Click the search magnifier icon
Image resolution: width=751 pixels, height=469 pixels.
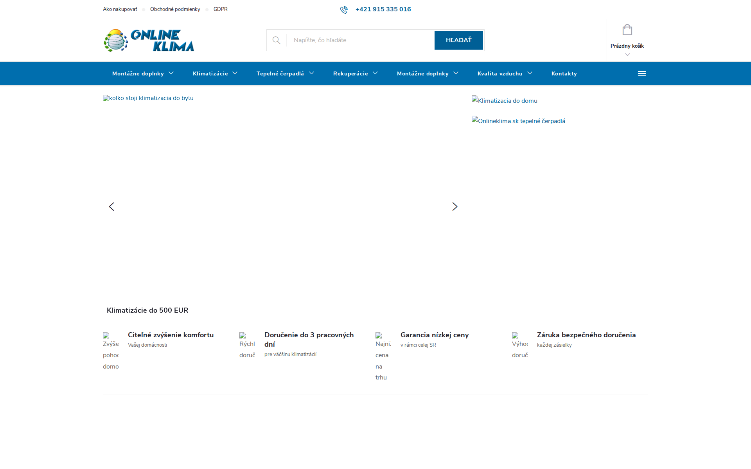(277, 40)
